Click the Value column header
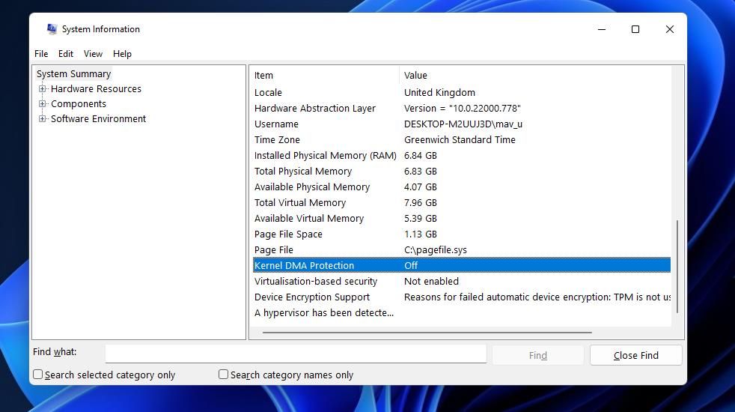735x412 pixels. (x=415, y=75)
